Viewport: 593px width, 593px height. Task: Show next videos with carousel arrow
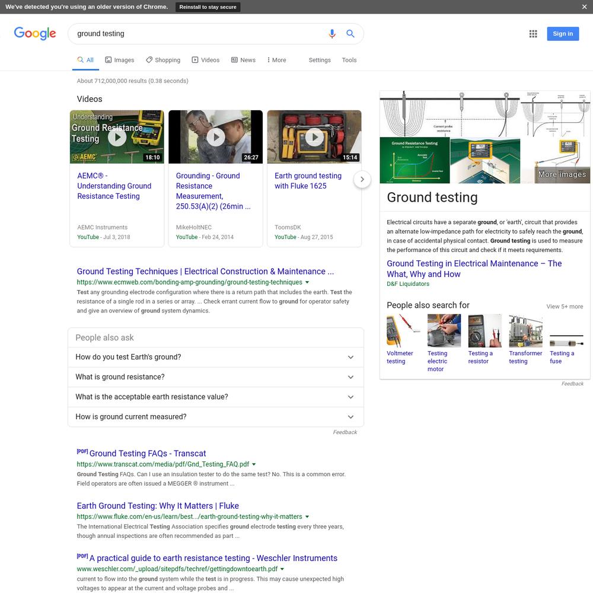pos(362,179)
